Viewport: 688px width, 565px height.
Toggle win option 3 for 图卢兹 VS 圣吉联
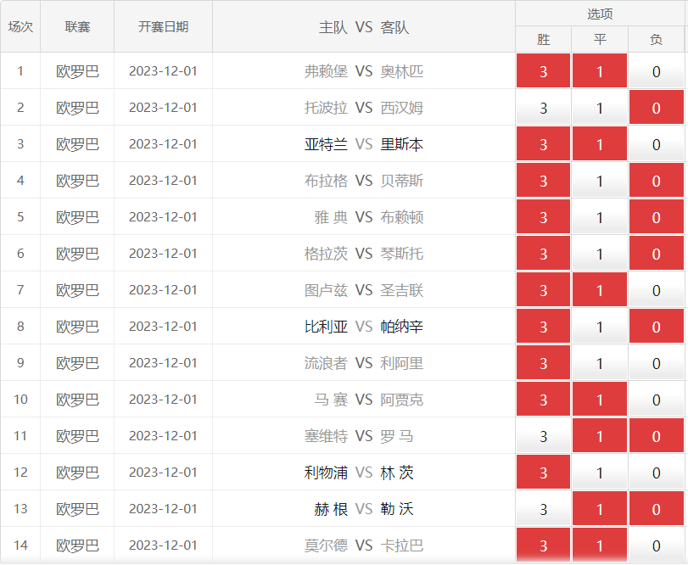pos(543,289)
